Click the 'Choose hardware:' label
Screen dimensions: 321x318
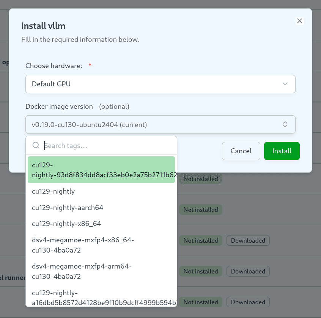point(54,66)
